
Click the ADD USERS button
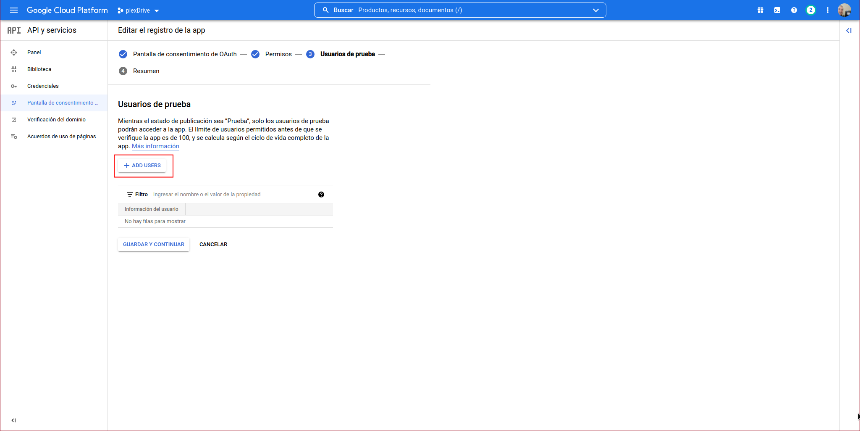[142, 166]
